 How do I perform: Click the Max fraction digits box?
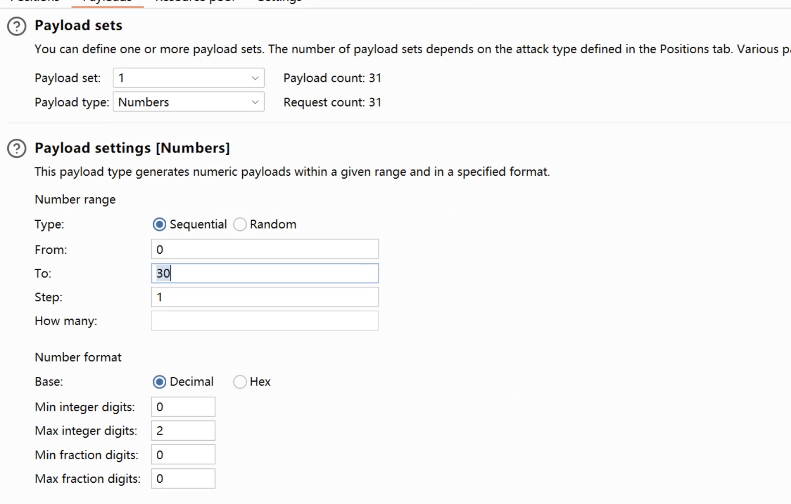pyautogui.click(x=183, y=478)
